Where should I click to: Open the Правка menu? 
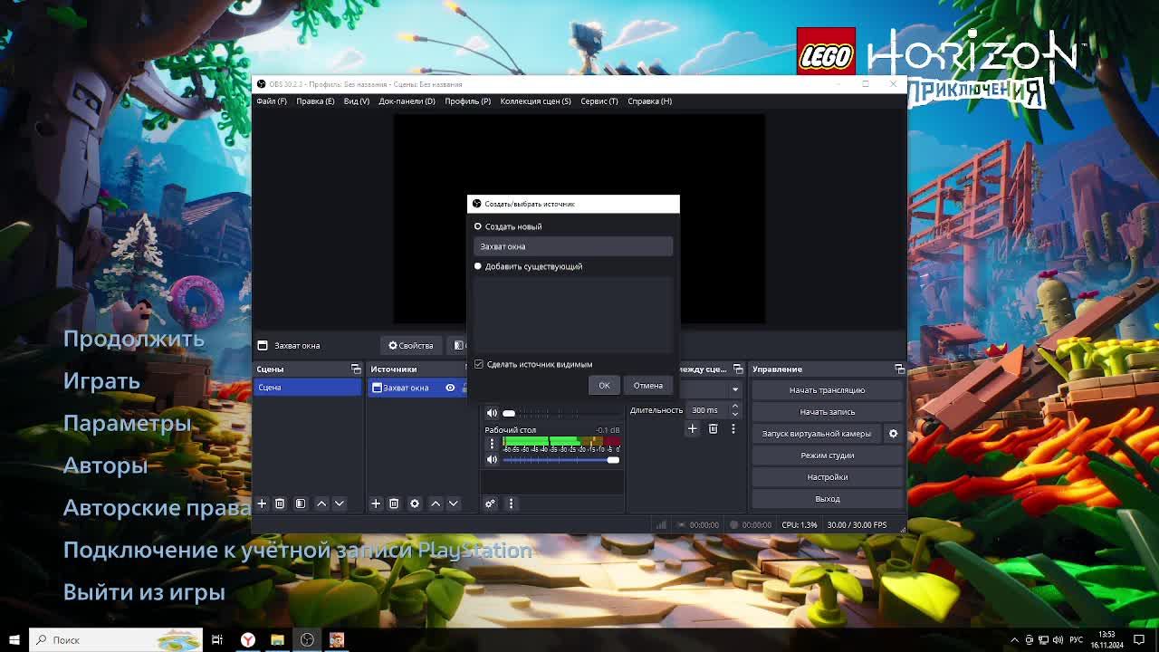pyautogui.click(x=315, y=101)
